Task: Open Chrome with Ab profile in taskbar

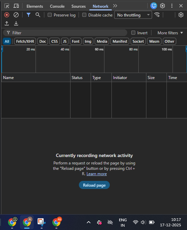Action: coord(57,222)
